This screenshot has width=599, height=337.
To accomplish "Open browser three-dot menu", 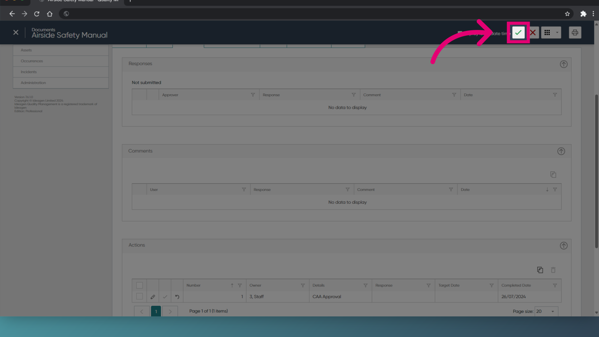I will point(593,14).
